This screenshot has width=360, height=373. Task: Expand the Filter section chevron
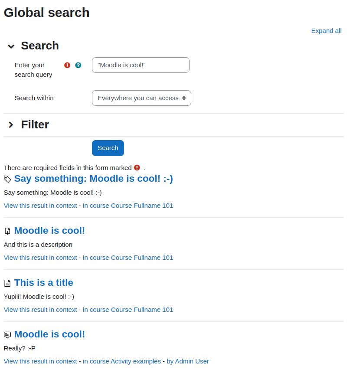(11, 125)
